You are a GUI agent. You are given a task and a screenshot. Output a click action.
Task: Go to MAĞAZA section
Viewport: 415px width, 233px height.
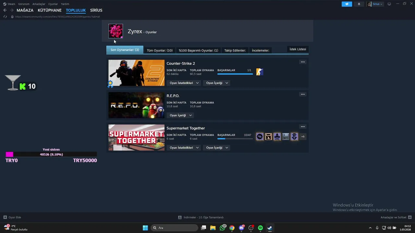[x=25, y=10]
